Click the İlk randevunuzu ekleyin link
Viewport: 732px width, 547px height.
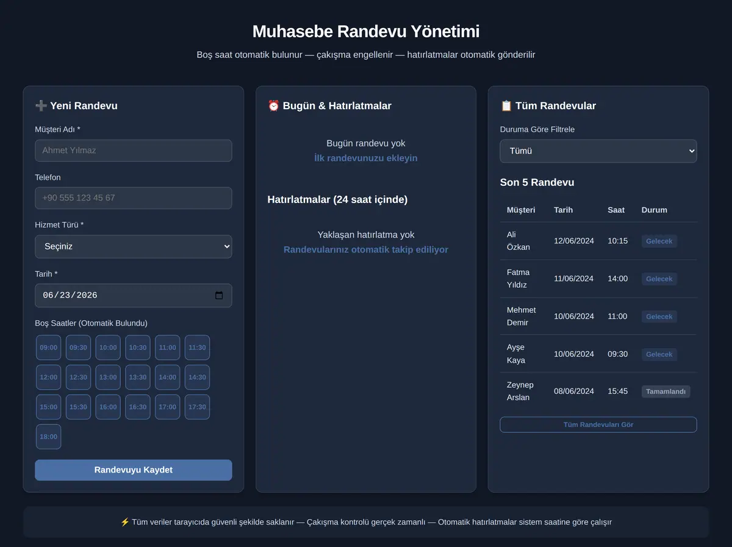click(x=366, y=158)
